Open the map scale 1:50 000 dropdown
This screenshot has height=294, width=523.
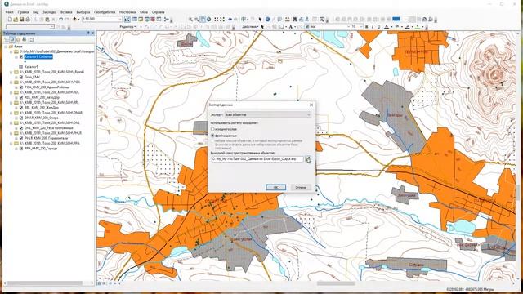(x=120, y=20)
